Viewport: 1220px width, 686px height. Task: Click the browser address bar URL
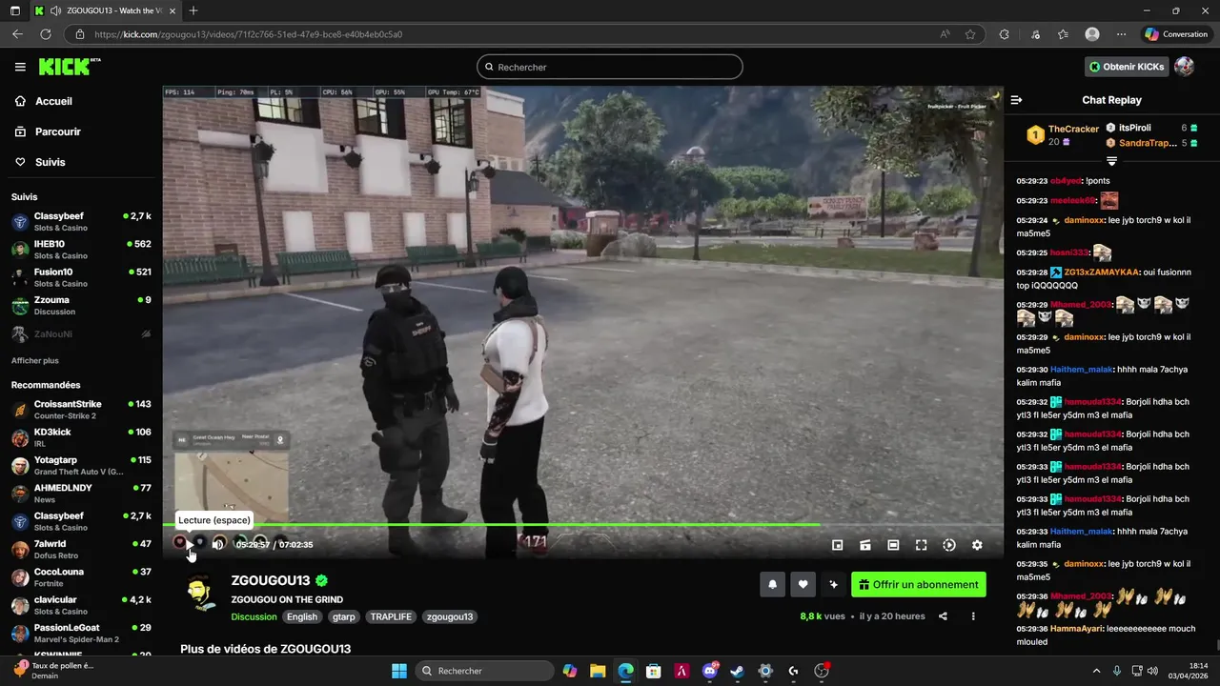[248, 34]
